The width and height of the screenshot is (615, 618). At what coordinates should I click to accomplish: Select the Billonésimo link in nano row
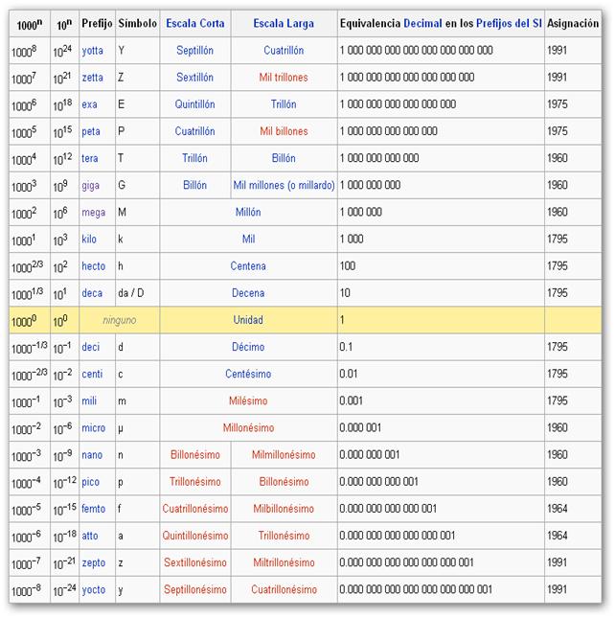tap(195, 455)
